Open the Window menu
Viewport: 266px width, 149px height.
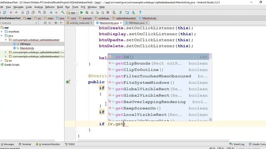coord(92,7)
